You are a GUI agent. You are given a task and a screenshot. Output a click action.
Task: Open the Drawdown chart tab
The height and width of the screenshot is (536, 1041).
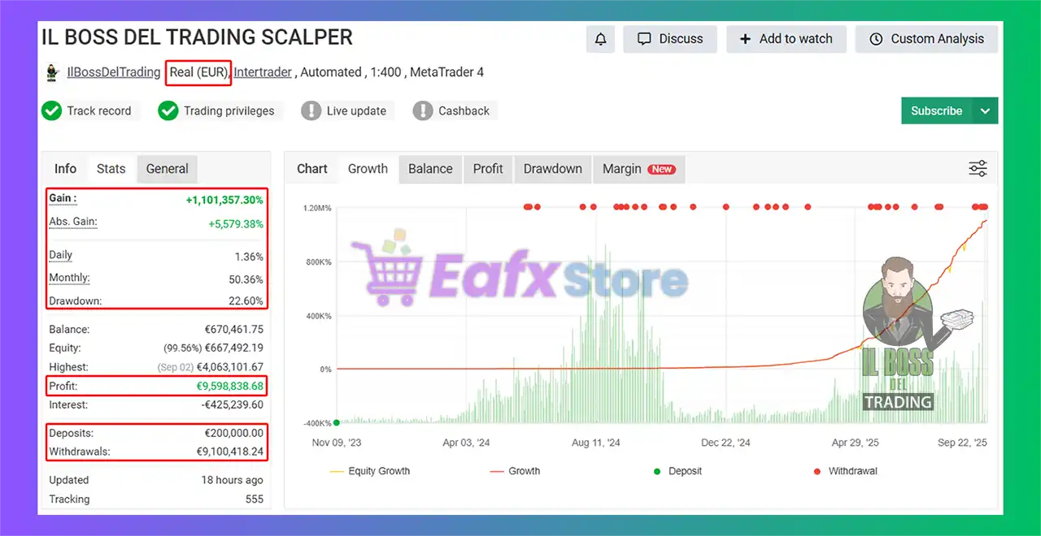click(553, 169)
